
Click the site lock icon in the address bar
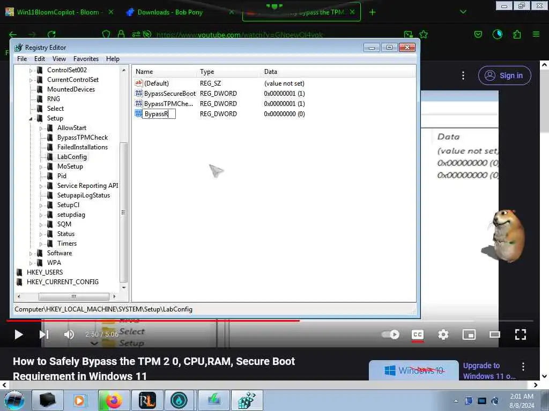[x=121, y=34]
